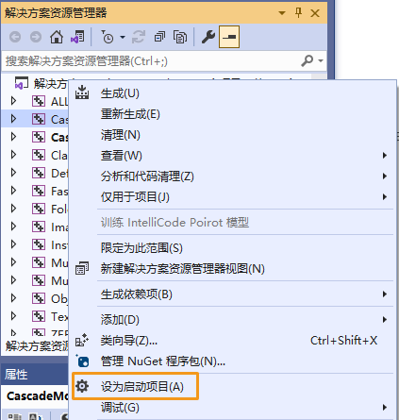Switch views with the Visual Studio solution icon
This screenshot has height=420, width=399.
[77, 37]
